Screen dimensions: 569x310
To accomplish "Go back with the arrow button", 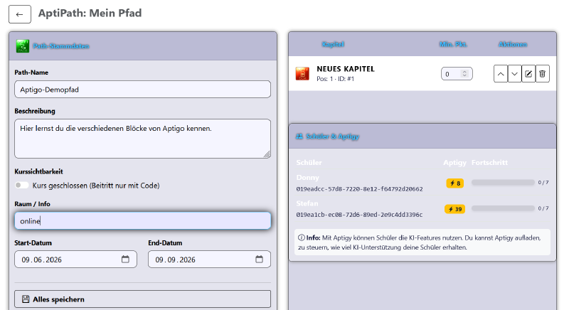I will 20,14.
